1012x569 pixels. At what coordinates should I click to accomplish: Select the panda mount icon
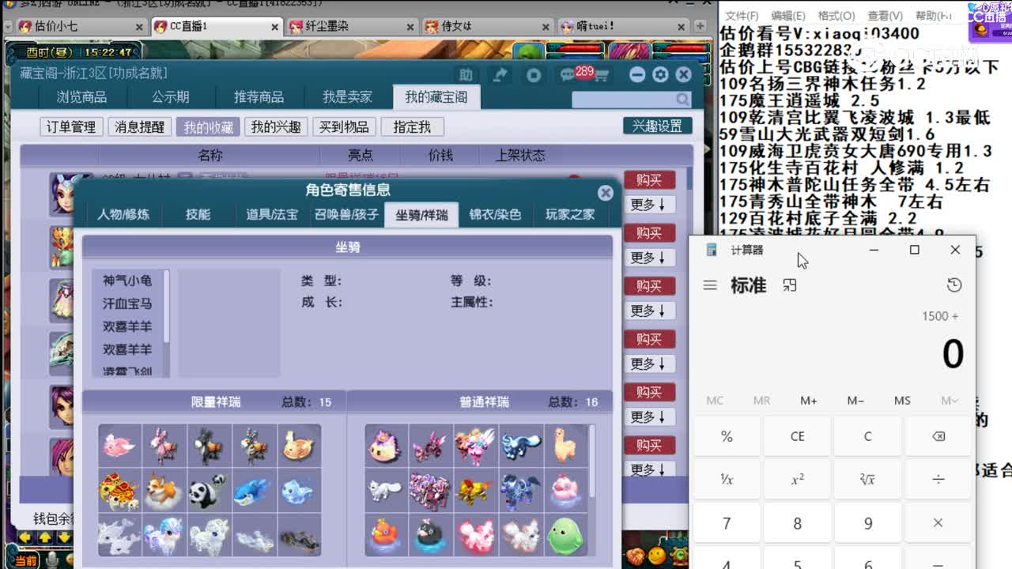(x=209, y=492)
